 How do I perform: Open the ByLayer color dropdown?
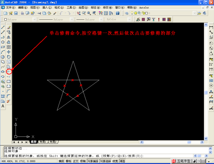click(35, 19)
